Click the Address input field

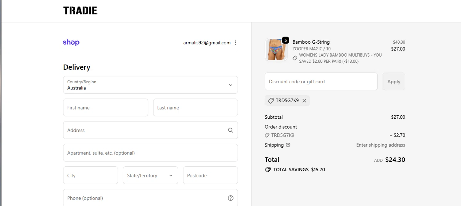[150, 130]
